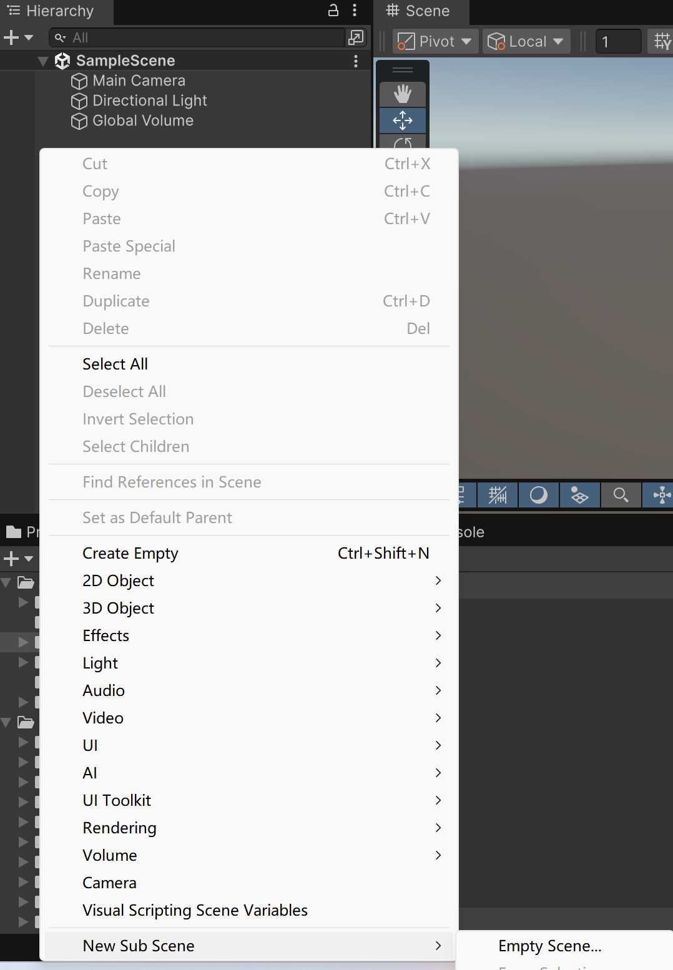Select Empty Scene... submenu option
The height and width of the screenshot is (970, 673).
[x=549, y=946]
